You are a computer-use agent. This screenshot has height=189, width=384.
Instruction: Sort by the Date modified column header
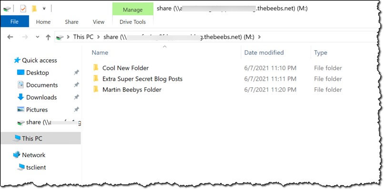click(264, 53)
